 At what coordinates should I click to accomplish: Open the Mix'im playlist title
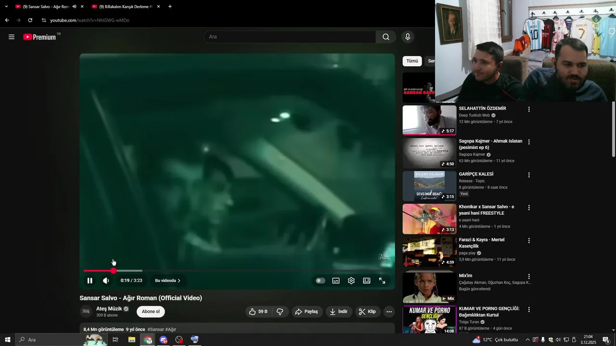pos(466,276)
